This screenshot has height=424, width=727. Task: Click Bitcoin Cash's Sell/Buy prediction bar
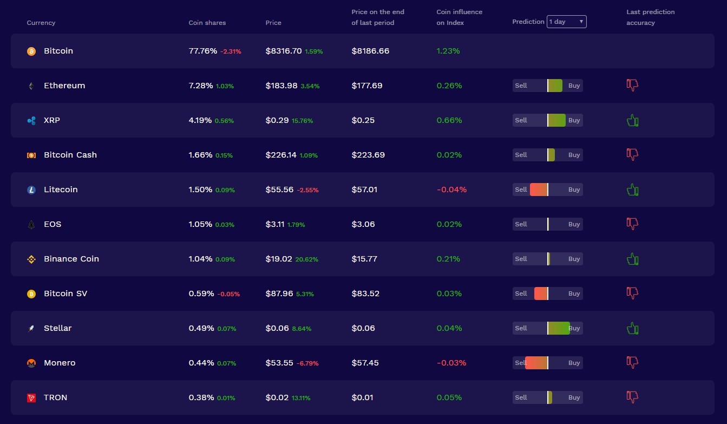[x=548, y=155]
